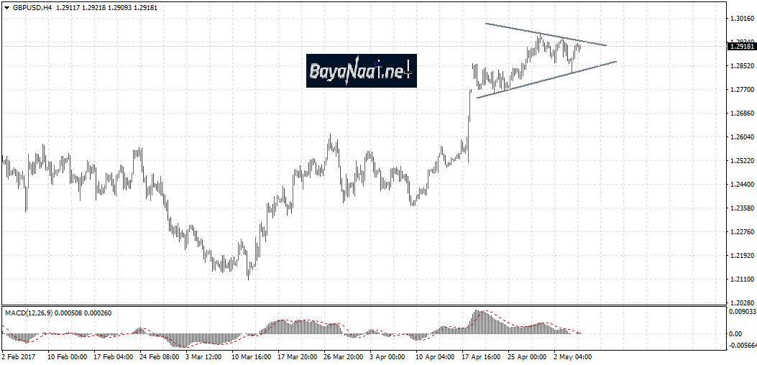Screen dimensions: 757x365
Task: Click the 17 Apr 16:00 time label
Action: [x=480, y=356]
